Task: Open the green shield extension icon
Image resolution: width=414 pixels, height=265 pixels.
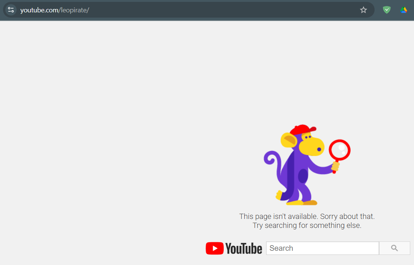Action: pyautogui.click(x=387, y=10)
